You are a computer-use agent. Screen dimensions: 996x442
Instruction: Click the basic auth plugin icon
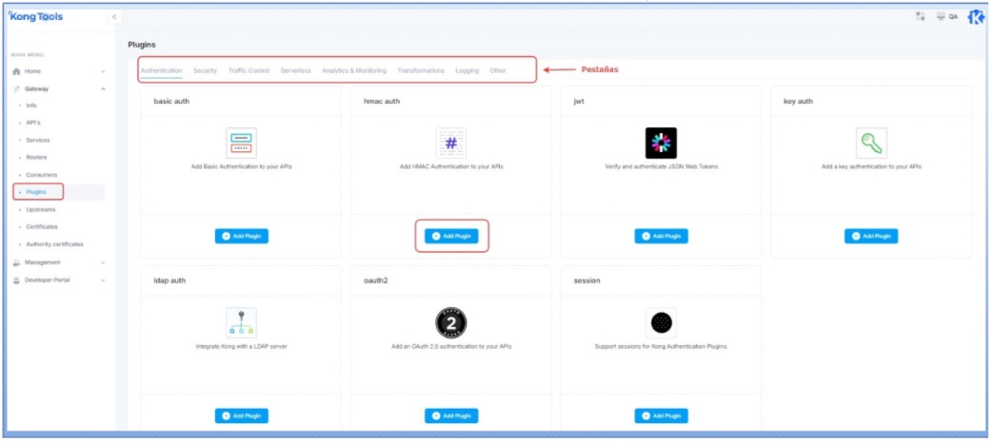241,143
